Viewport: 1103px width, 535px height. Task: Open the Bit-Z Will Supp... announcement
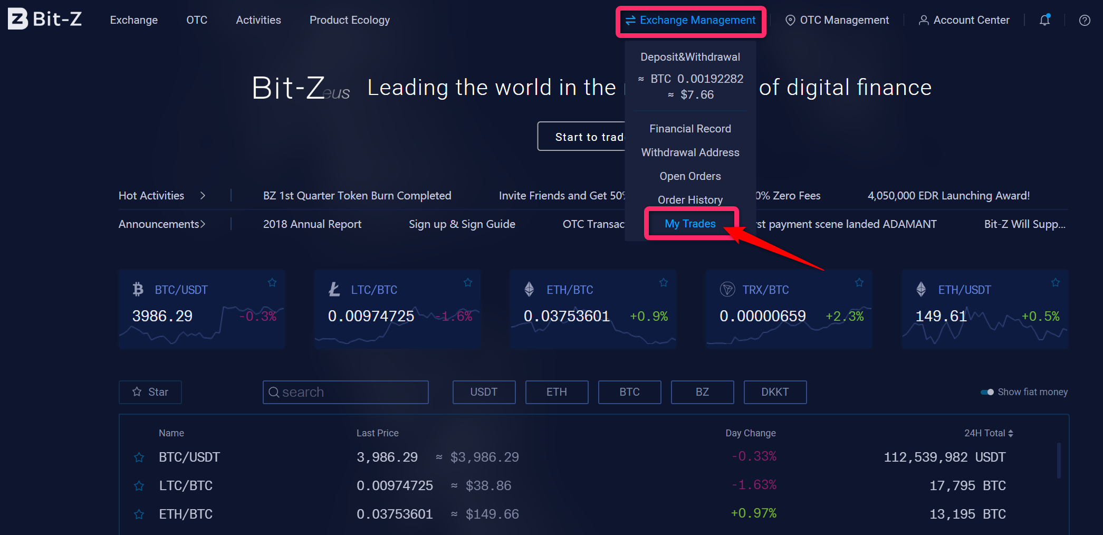[x=1025, y=224]
